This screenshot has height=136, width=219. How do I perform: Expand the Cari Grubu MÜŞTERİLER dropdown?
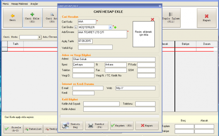[110, 27]
